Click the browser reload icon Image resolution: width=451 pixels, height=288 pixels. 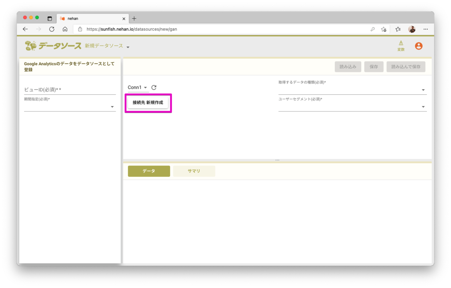point(51,29)
